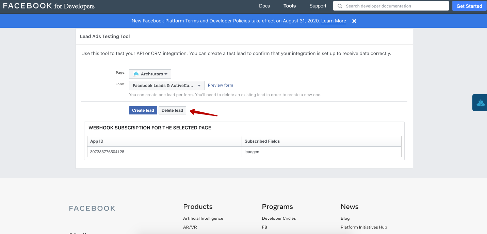The width and height of the screenshot is (487, 234).
Task: Click the lotus icon side tab
Action: [x=481, y=103]
